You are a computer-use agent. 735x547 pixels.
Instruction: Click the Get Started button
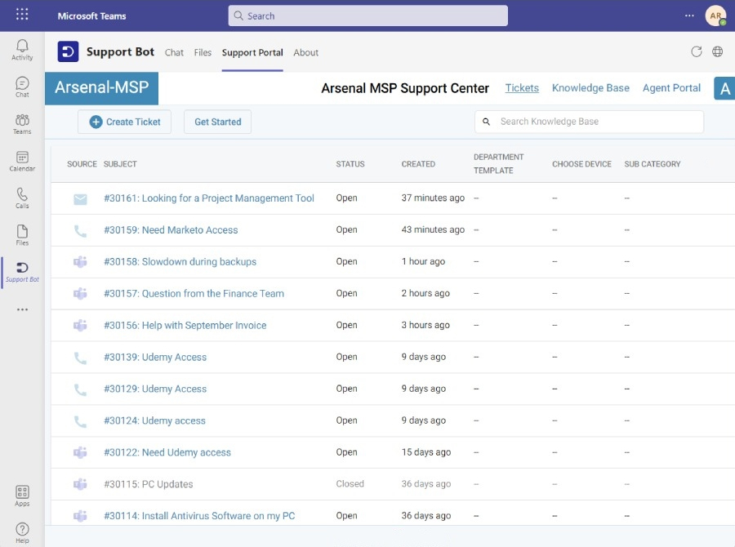[x=217, y=122]
